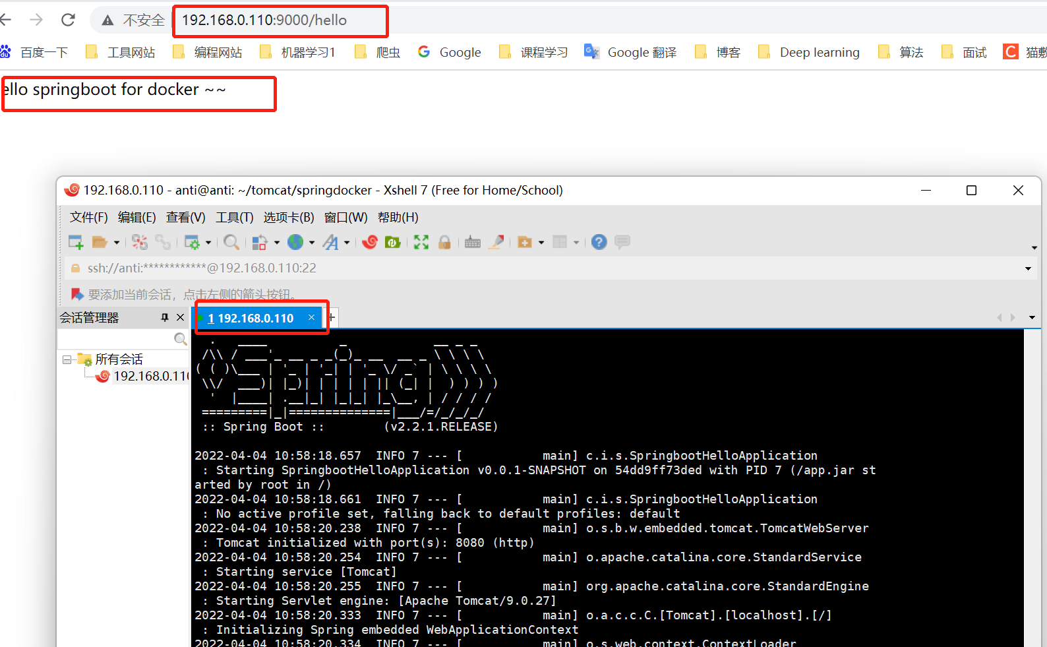Open Deep learning bookmark folder
1047x647 pixels.
(809, 52)
